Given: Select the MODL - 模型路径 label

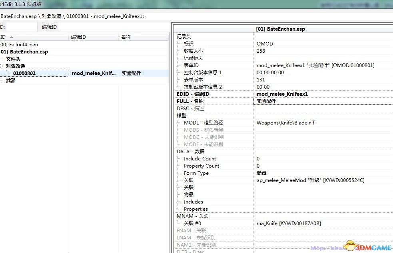Looking at the screenshot, I should (x=203, y=123).
